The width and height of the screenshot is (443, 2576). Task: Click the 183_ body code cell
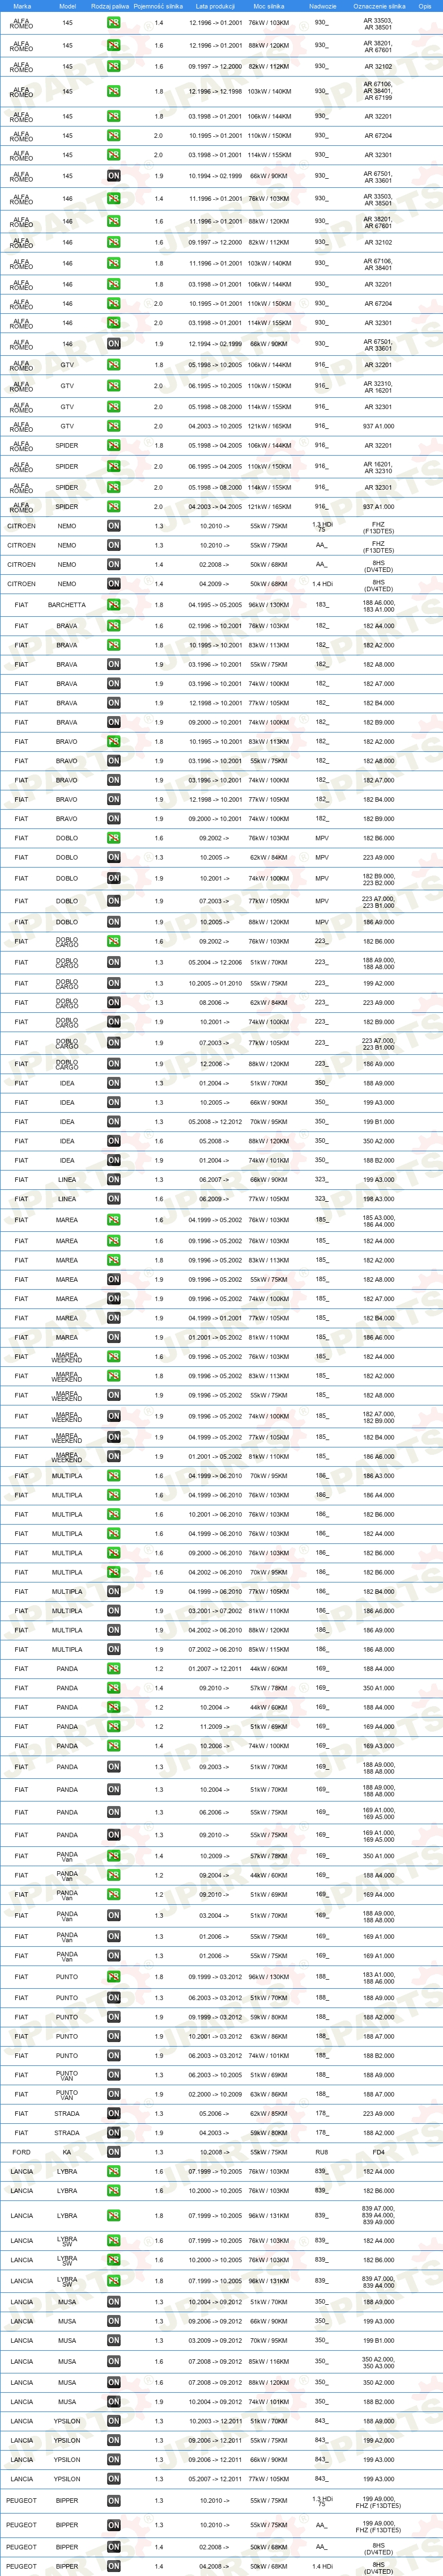[321, 605]
